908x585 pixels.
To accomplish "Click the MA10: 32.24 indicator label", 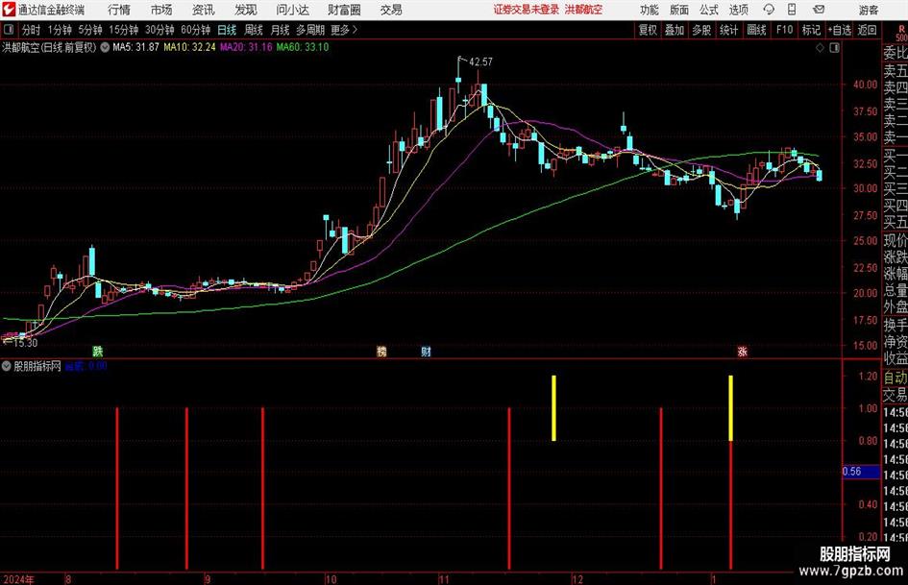I will 189,47.
